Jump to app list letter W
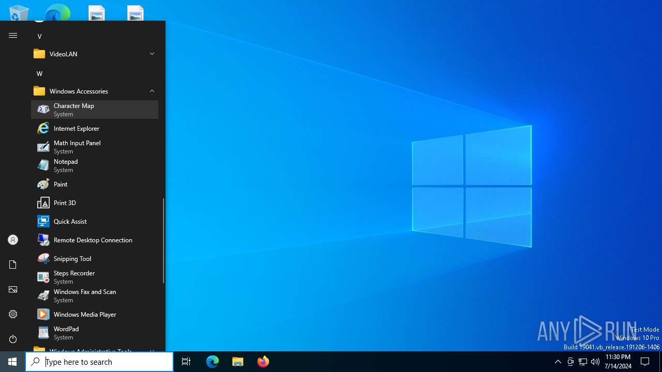This screenshot has width=662, height=372. 39,73
